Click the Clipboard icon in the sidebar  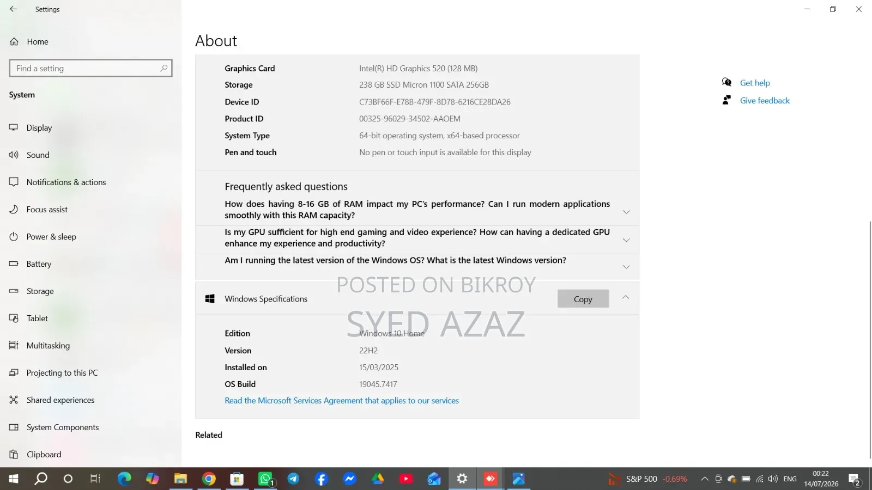click(x=14, y=455)
